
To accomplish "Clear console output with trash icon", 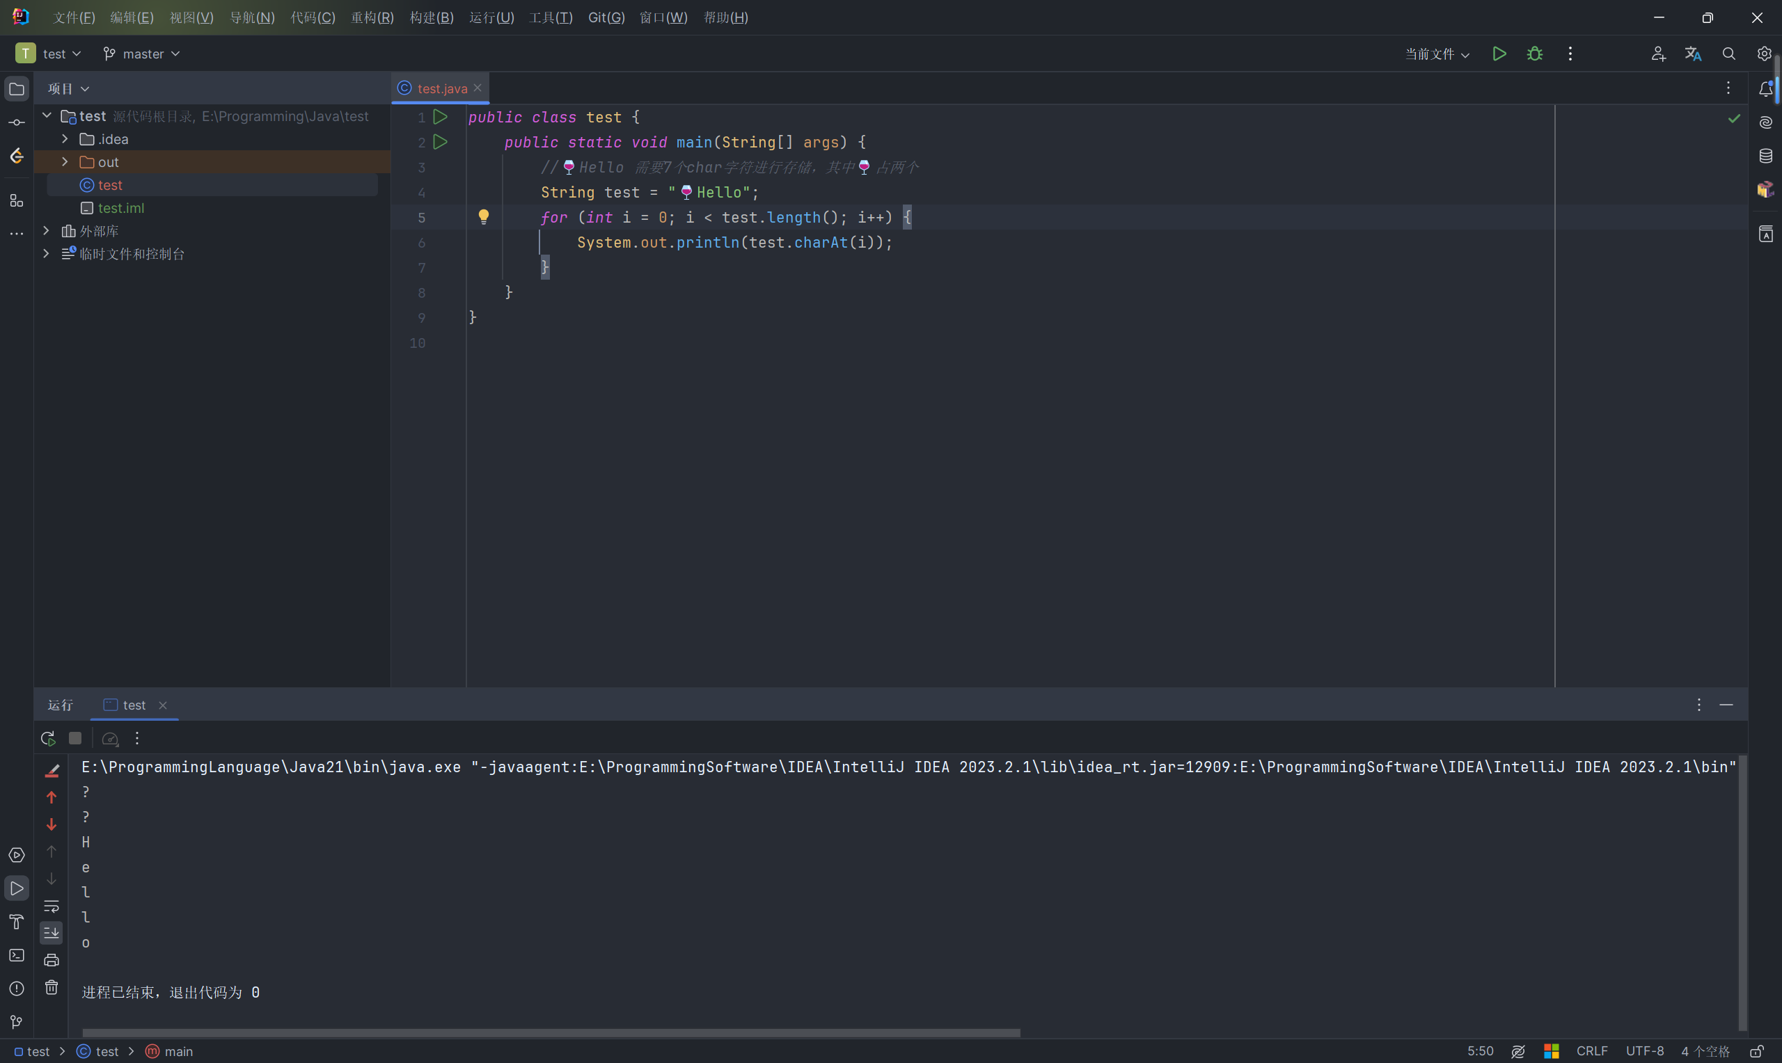I will pos(52,987).
